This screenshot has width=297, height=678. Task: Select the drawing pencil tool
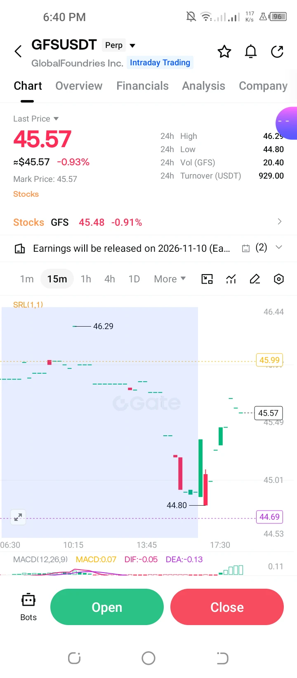(255, 279)
